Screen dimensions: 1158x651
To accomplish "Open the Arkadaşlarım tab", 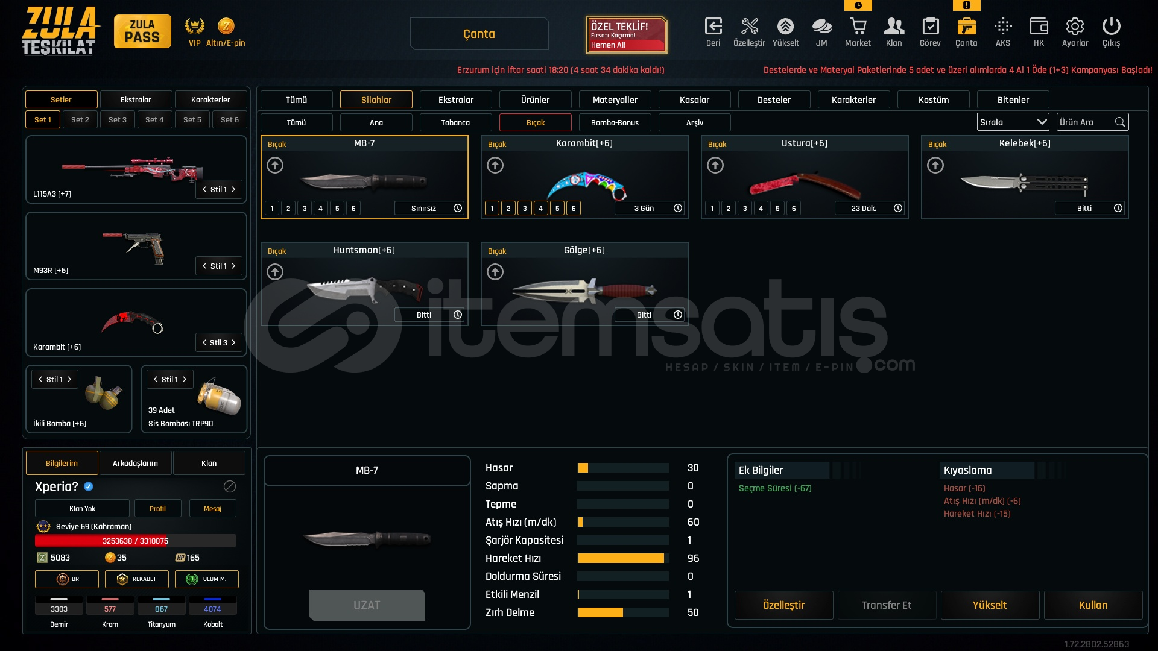I will (x=135, y=463).
